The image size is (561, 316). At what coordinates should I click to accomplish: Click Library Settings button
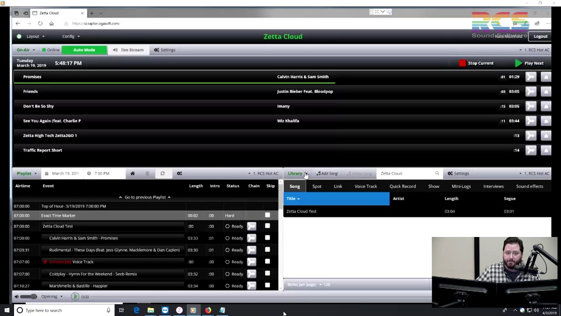[x=458, y=173]
